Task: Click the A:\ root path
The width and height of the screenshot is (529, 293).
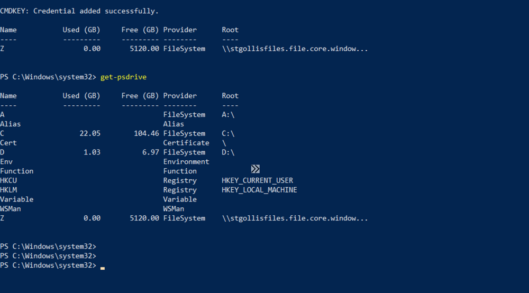Action: (228, 115)
